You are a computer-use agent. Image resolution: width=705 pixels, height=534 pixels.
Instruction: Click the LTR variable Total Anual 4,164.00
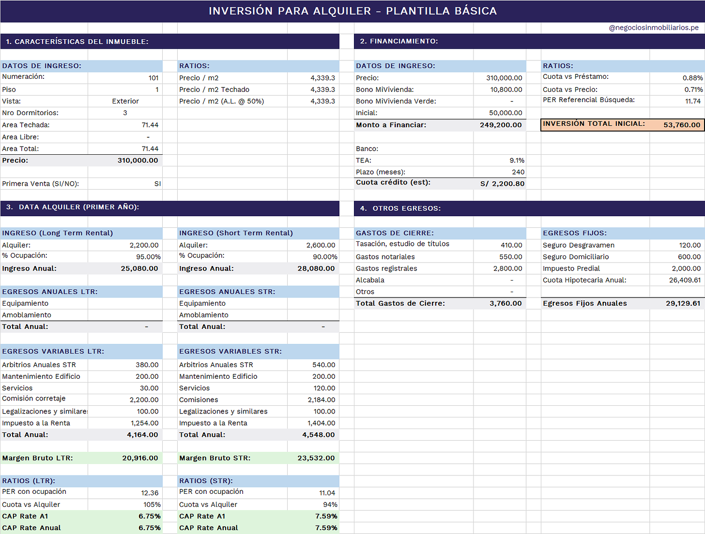(125, 435)
